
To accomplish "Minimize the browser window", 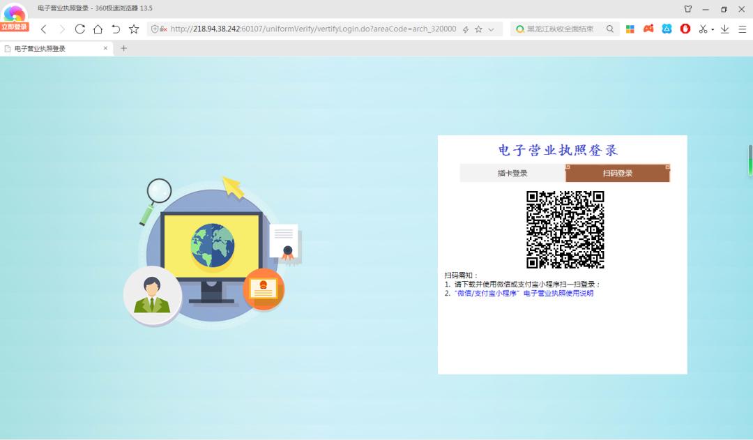I will pos(706,9).
